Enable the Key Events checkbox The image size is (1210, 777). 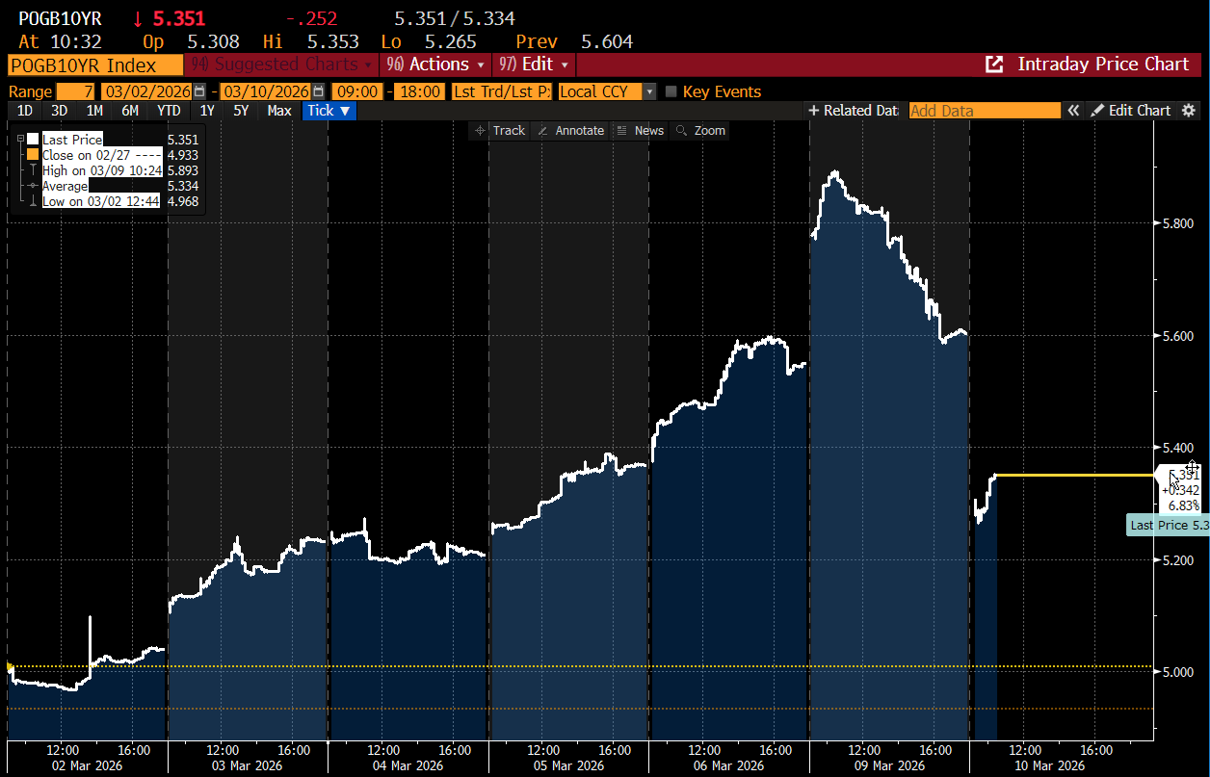(672, 91)
